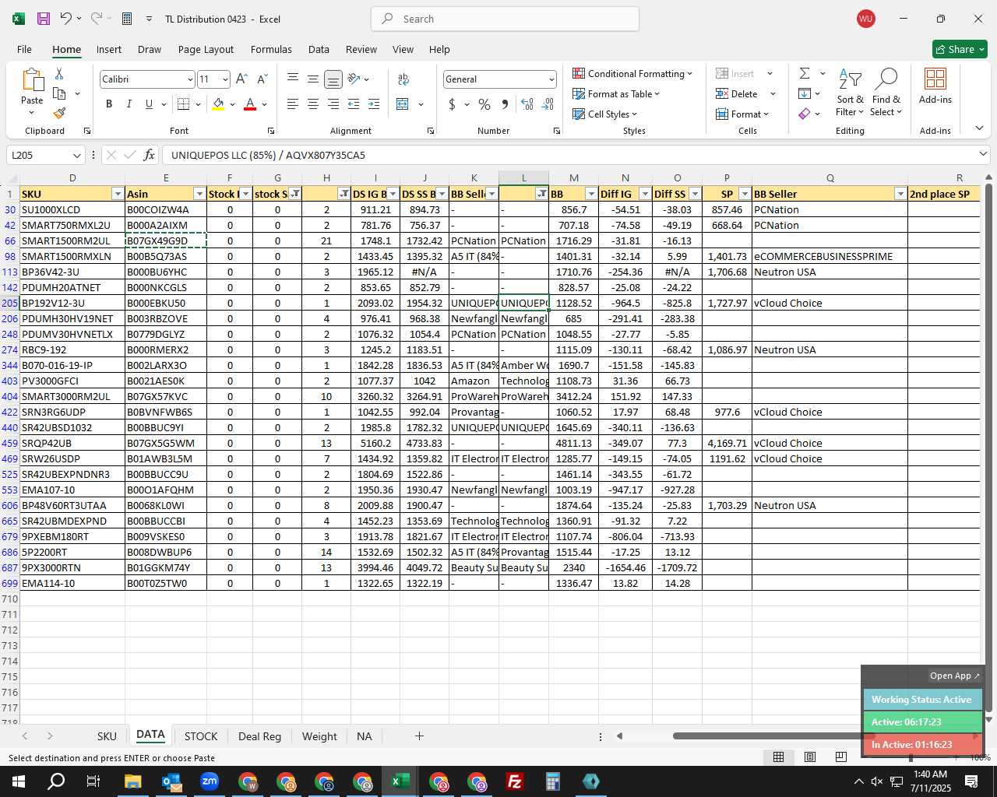This screenshot has height=797, width=997.
Task: Apply the yellow Fill Color swatch
Action: [219, 104]
